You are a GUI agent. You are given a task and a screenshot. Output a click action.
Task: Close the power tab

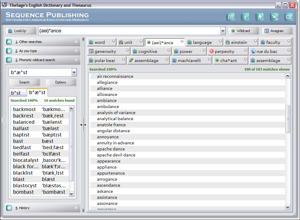pos(204,50)
